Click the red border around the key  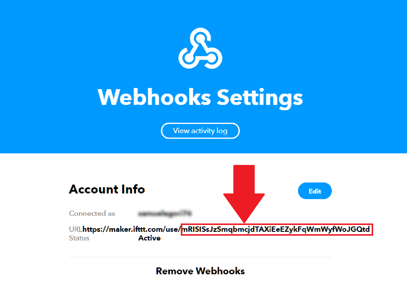(x=277, y=224)
